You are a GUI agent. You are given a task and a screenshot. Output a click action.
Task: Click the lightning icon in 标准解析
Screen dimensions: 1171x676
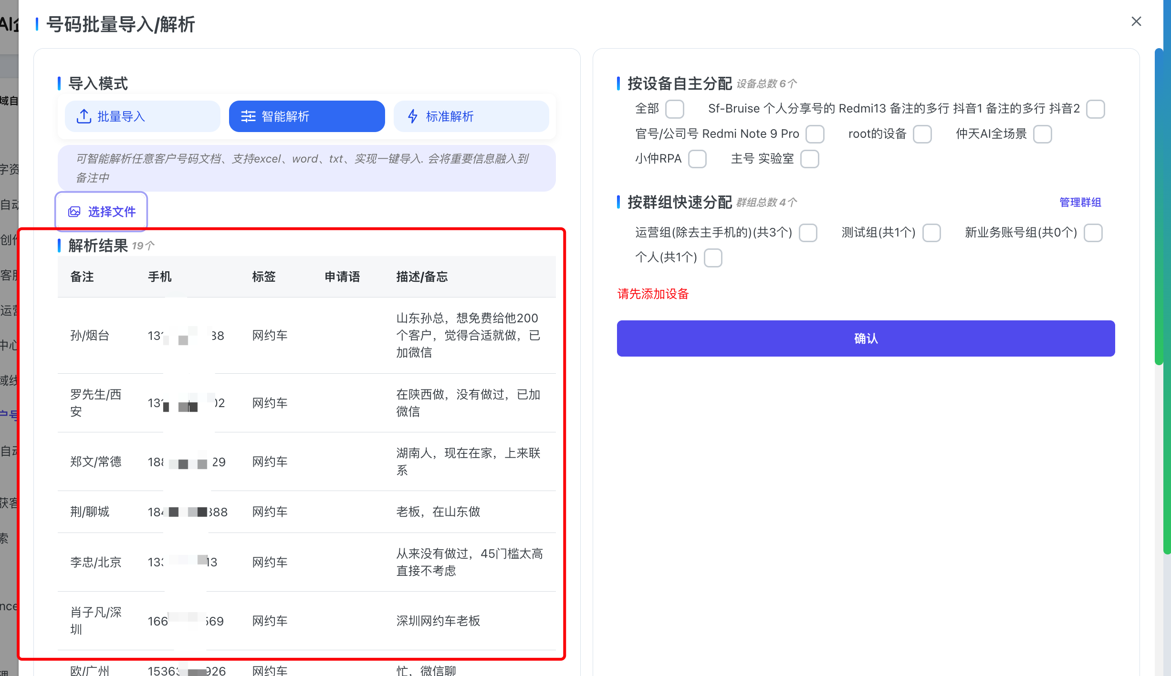tap(412, 116)
